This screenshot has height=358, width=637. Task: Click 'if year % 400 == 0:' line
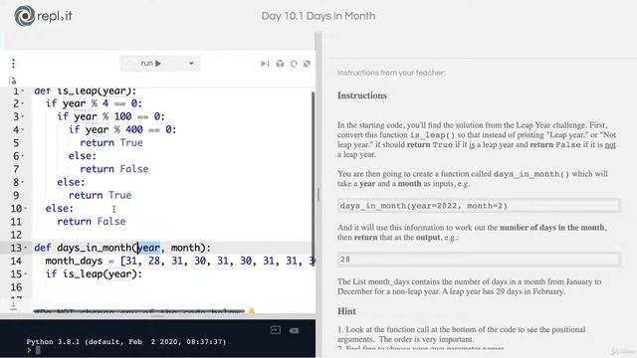122,130
